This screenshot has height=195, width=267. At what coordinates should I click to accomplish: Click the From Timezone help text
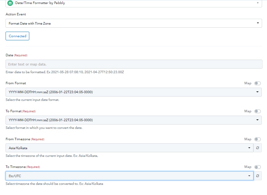tap(52, 156)
